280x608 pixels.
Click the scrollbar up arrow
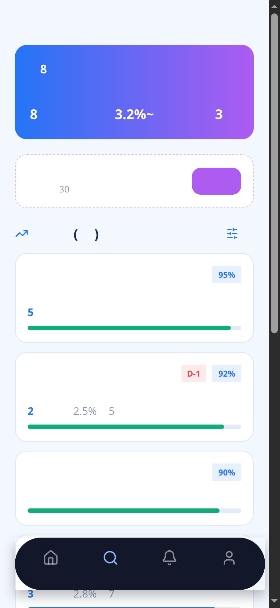(274, 4)
